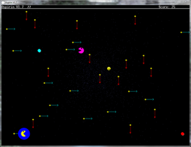Click the cyan ball

pyautogui.click(x=39, y=51)
